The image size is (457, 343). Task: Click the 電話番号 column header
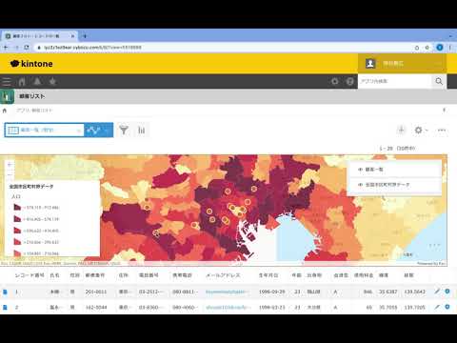tap(149, 275)
